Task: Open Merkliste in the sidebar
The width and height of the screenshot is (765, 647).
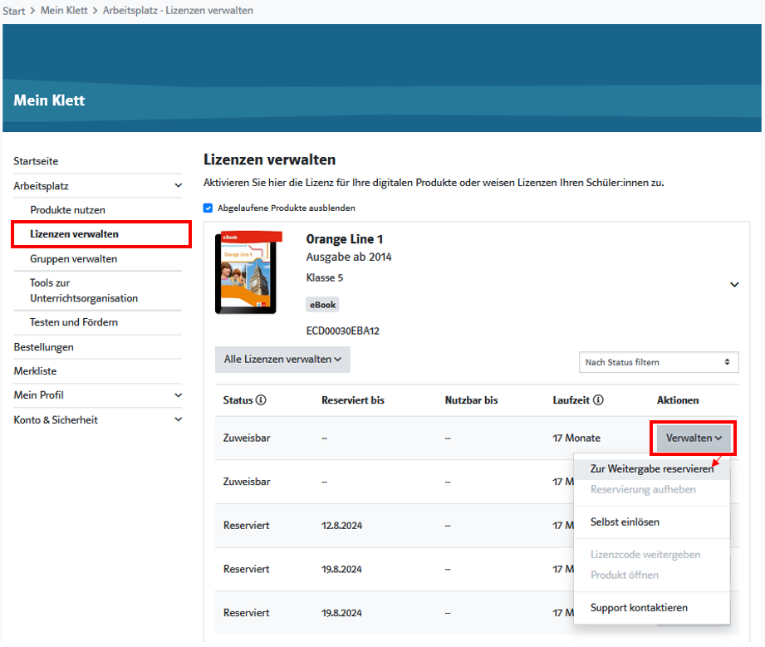Action: point(35,370)
